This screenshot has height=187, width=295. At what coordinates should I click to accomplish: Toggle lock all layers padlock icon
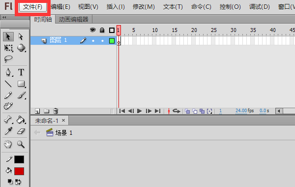[102, 30]
